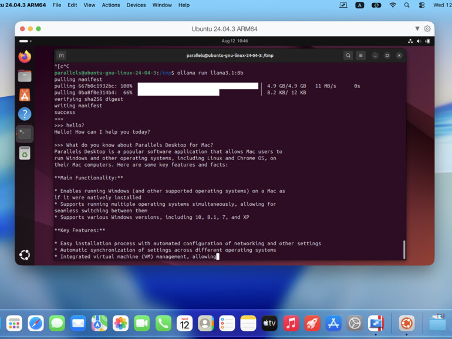The height and width of the screenshot is (339, 452).
Task: Click the terminal new tab icon
Action: coord(62,56)
